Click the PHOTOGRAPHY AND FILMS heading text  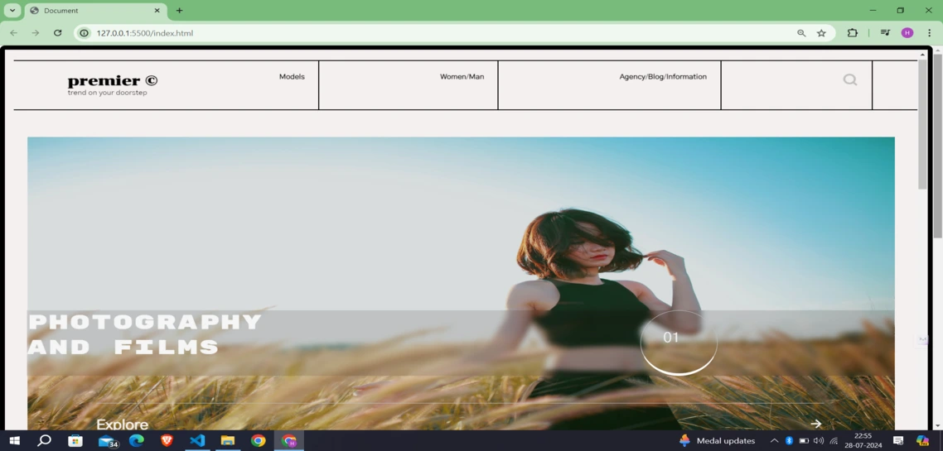145,334
